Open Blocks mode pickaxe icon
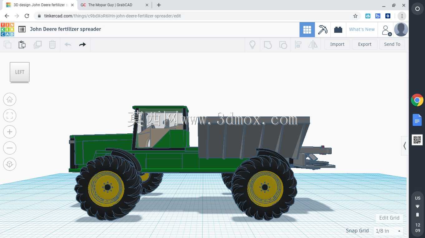The image size is (425, 238). click(323, 30)
